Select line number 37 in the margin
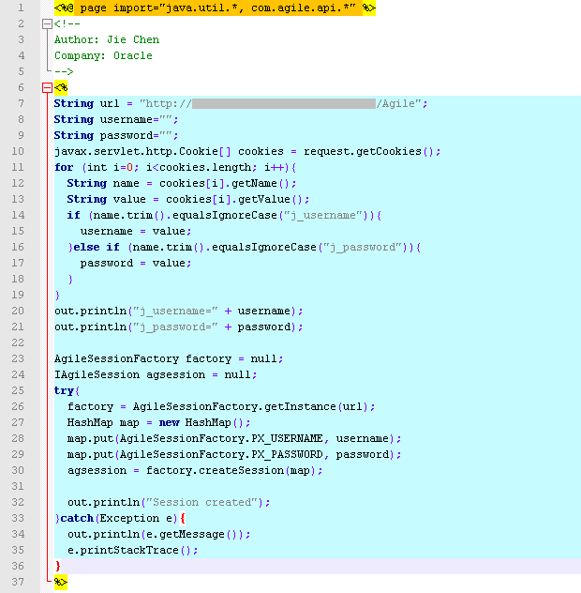This screenshot has width=581, height=593. (x=19, y=582)
